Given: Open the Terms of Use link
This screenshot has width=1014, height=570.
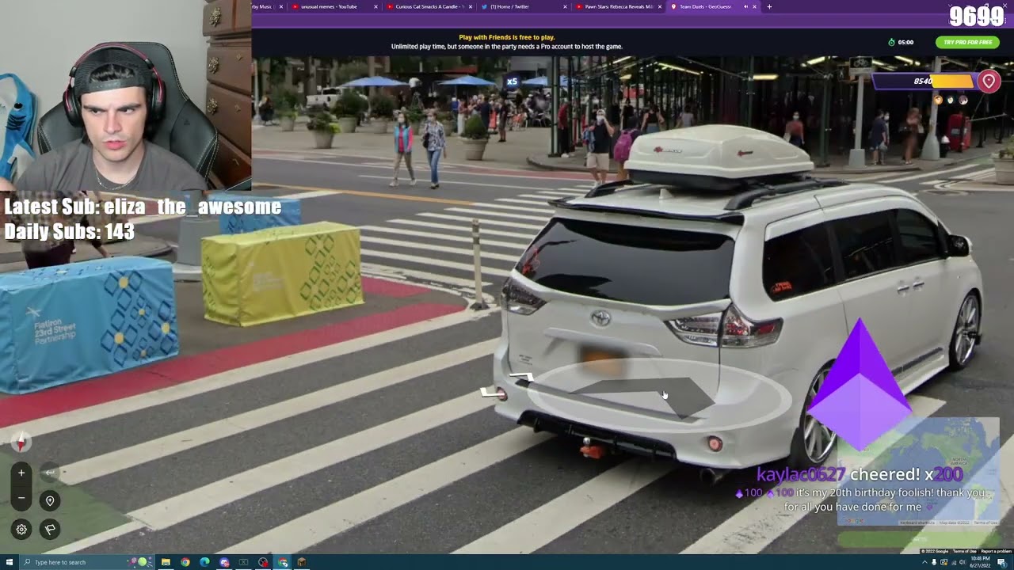Looking at the screenshot, I should 964,551.
